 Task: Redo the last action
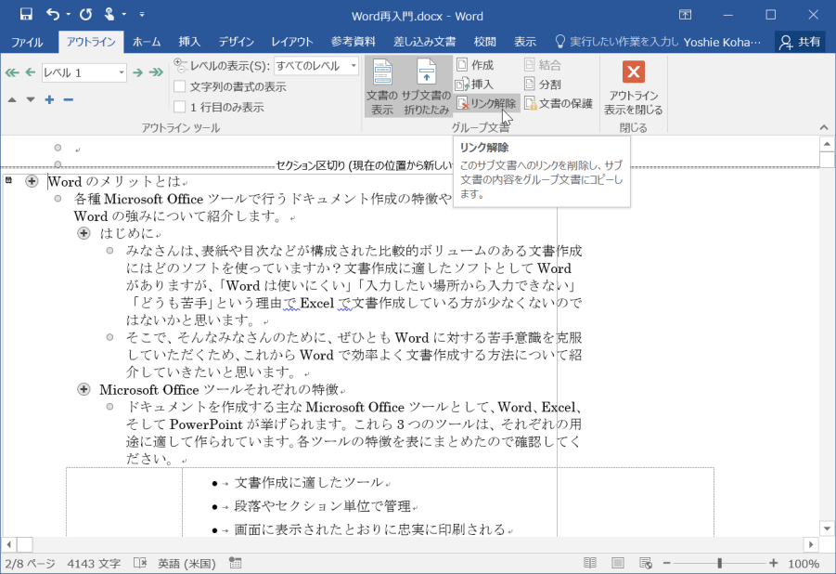(x=86, y=15)
